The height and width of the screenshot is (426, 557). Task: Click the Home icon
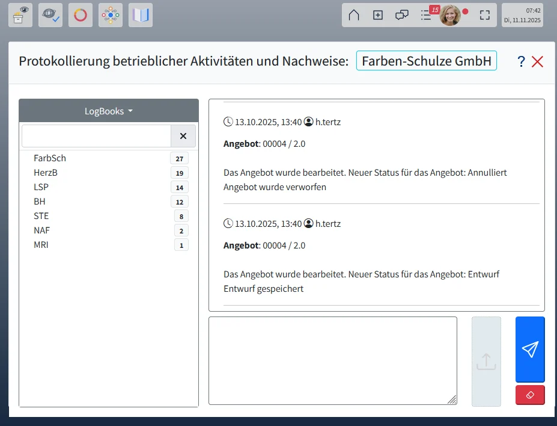coord(354,15)
